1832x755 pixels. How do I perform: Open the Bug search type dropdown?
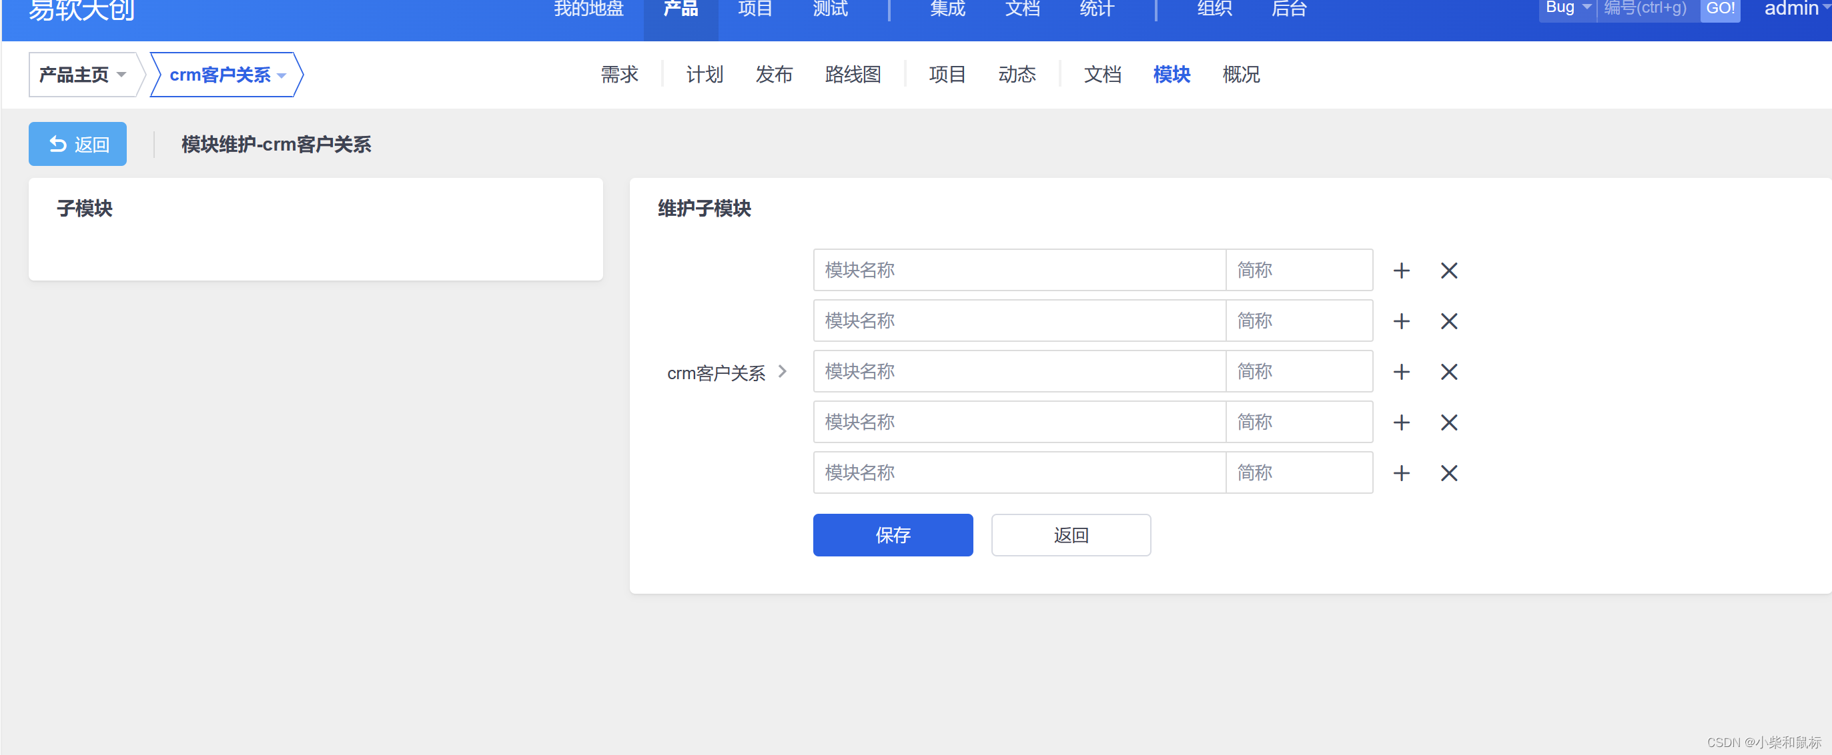pyautogui.click(x=1567, y=9)
